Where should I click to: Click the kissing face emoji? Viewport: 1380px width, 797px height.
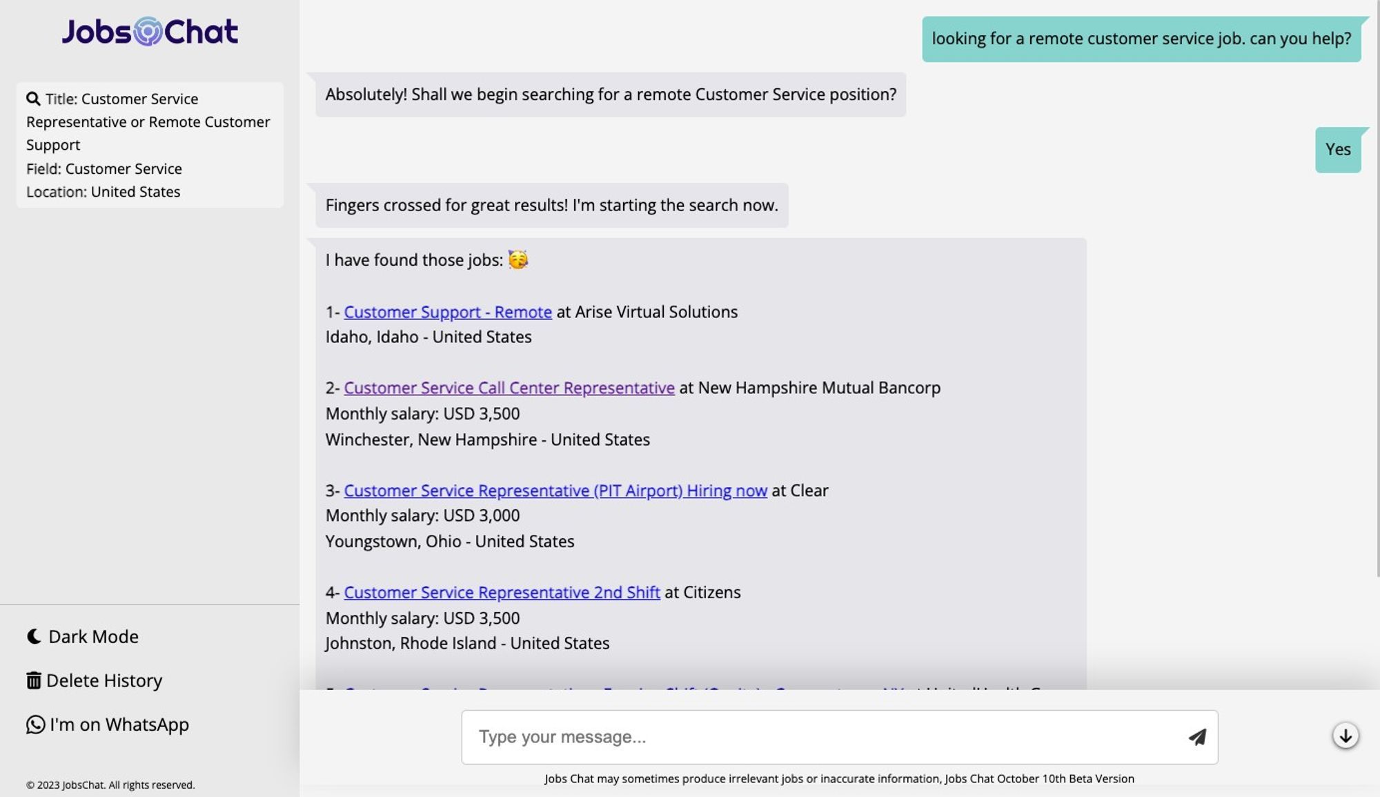pyautogui.click(x=518, y=259)
